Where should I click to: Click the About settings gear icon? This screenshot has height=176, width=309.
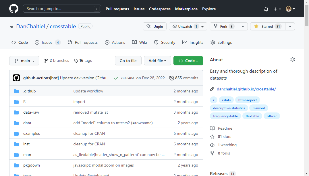(x=292, y=60)
